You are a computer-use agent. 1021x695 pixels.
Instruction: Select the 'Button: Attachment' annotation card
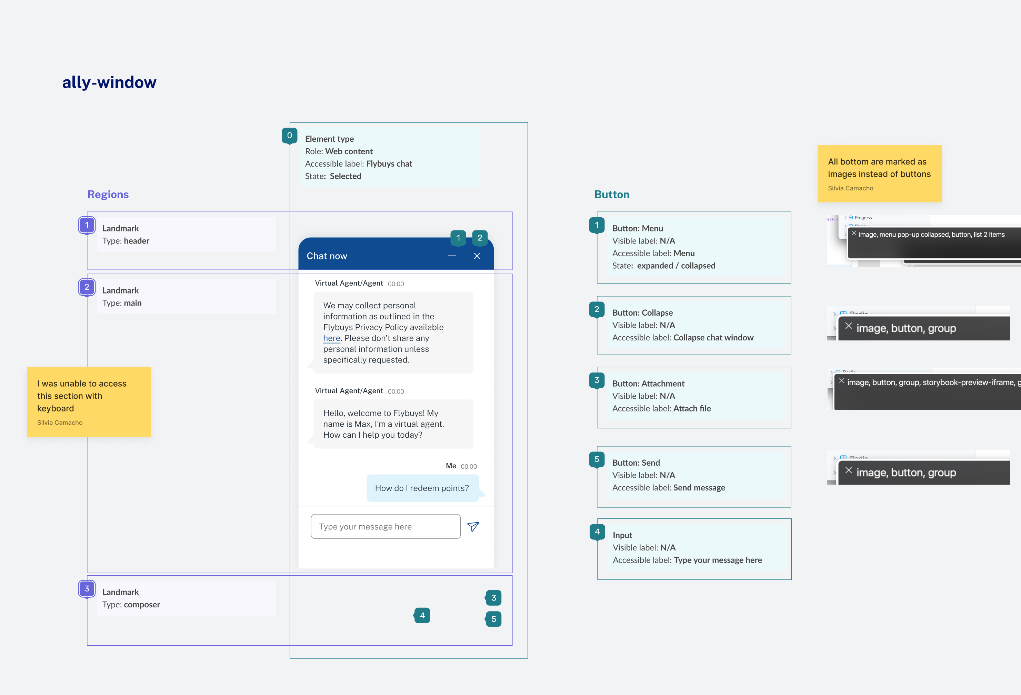pyautogui.click(x=694, y=397)
